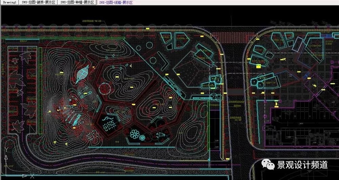Viewport: 339px width, 180px height.
Task: Activate the SWX-总图-线稿-展示区 tab
Action: pyautogui.click(x=116, y=2)
